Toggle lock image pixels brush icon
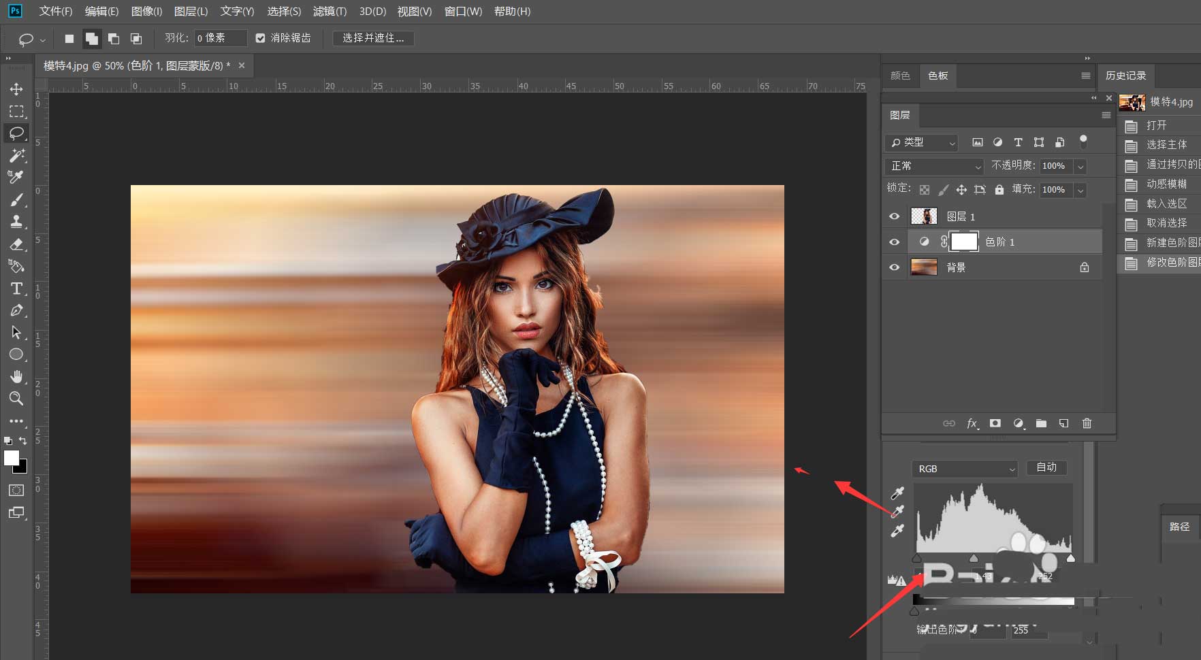The height and width of the screenshot is (660, 1201). coord(943,190)
